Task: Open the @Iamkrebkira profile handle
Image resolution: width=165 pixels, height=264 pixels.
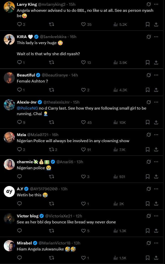Action: click(x=53, y=37)
